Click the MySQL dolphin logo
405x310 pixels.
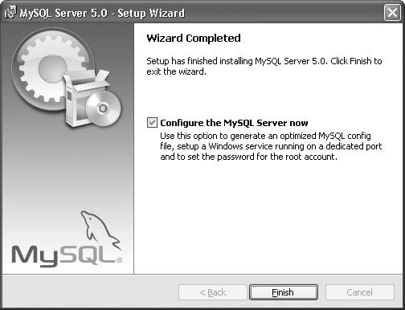tap(100, 230)
